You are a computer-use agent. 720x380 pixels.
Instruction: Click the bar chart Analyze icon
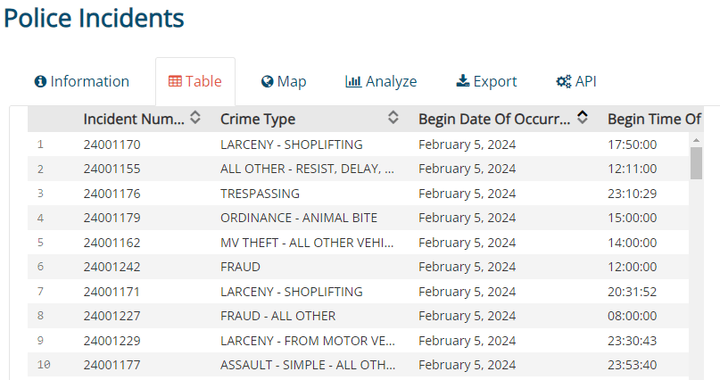click(353, 82)
